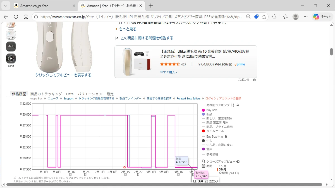The image size is (335, 188).
Task: Play the product video thumbnail
Action: 11,58
